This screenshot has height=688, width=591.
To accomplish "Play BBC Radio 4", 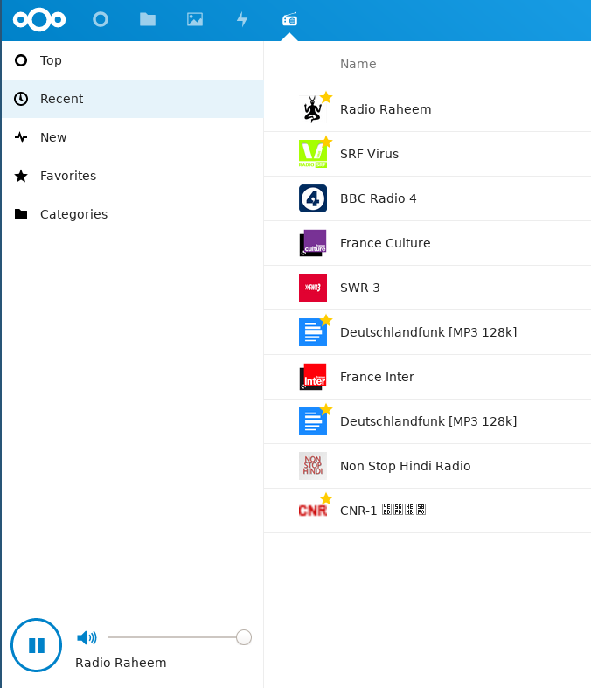I will point(379,198).
